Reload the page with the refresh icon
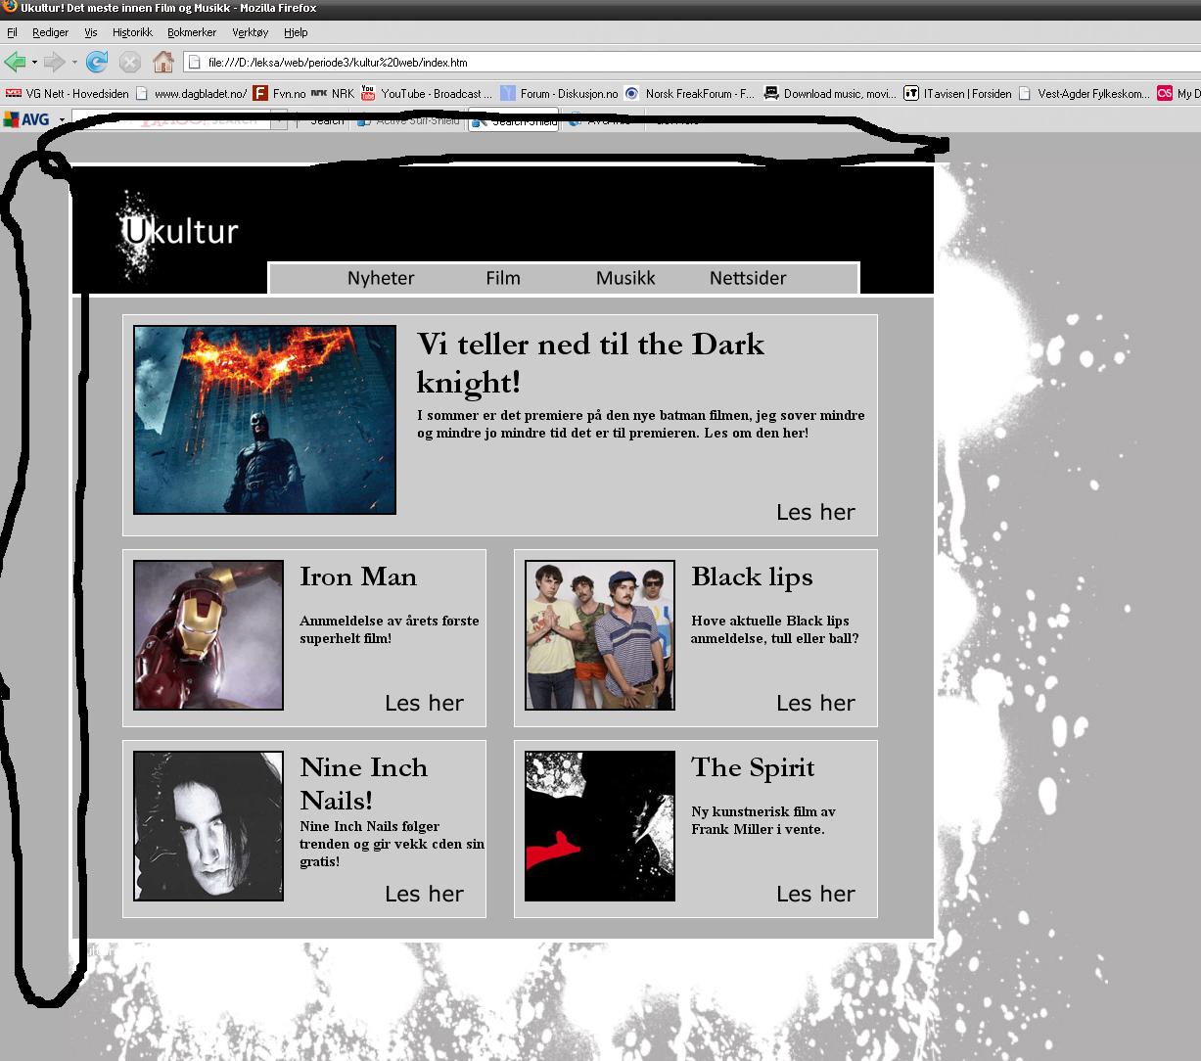Viewport: 1201px width, 1061px height. coord(96,62)
